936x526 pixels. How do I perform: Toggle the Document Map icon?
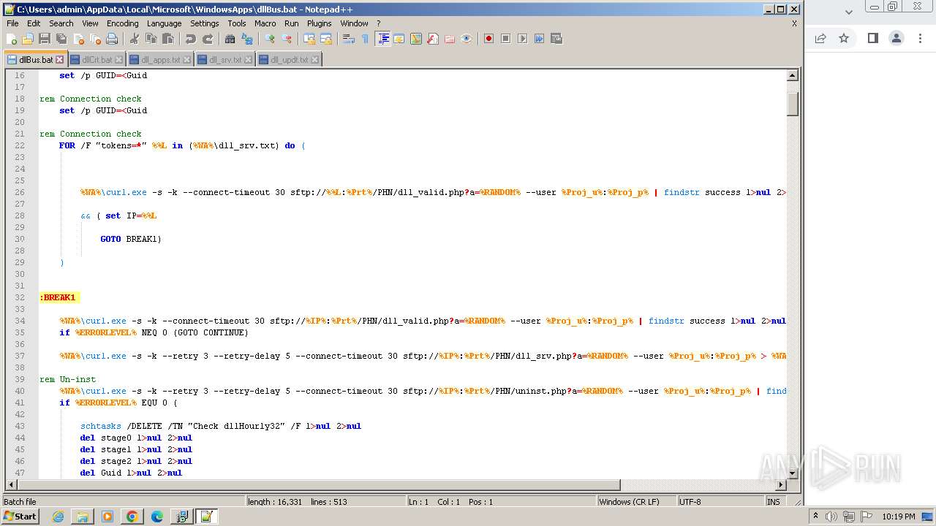(x=416, y=39)
